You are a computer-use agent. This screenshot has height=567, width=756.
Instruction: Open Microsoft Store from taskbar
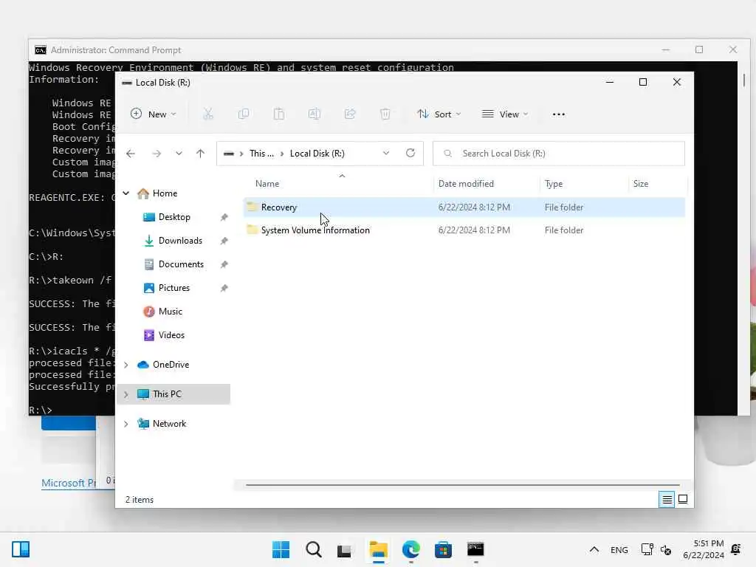coord(443,549)
